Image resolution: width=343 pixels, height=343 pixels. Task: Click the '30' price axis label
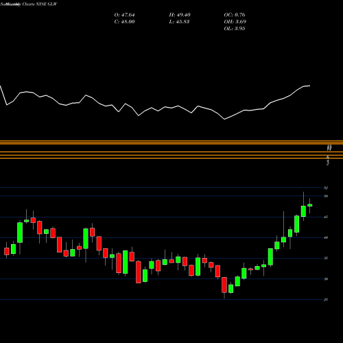tap(326, 279)
